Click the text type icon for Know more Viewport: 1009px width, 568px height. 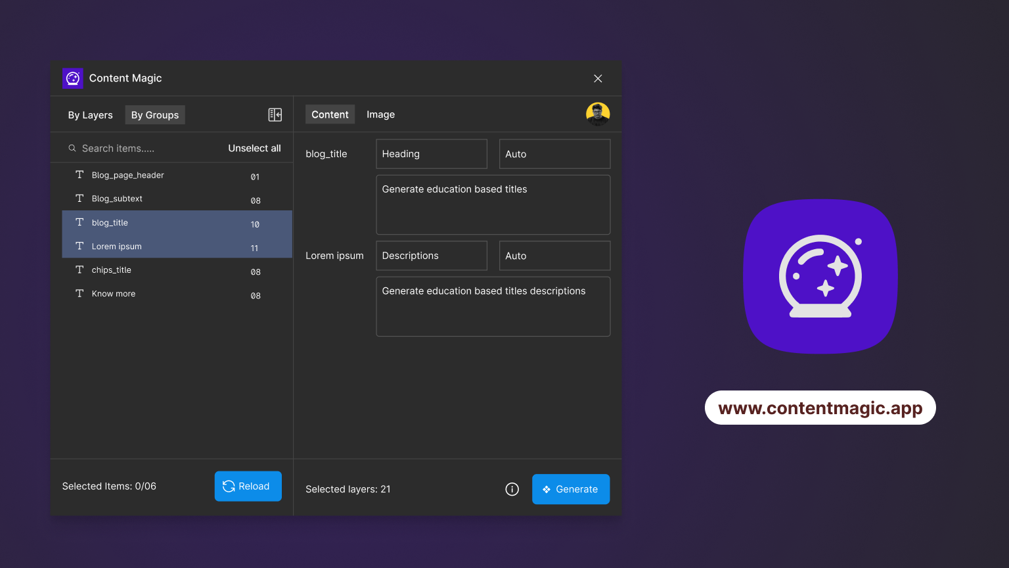[x=79, y=293]
